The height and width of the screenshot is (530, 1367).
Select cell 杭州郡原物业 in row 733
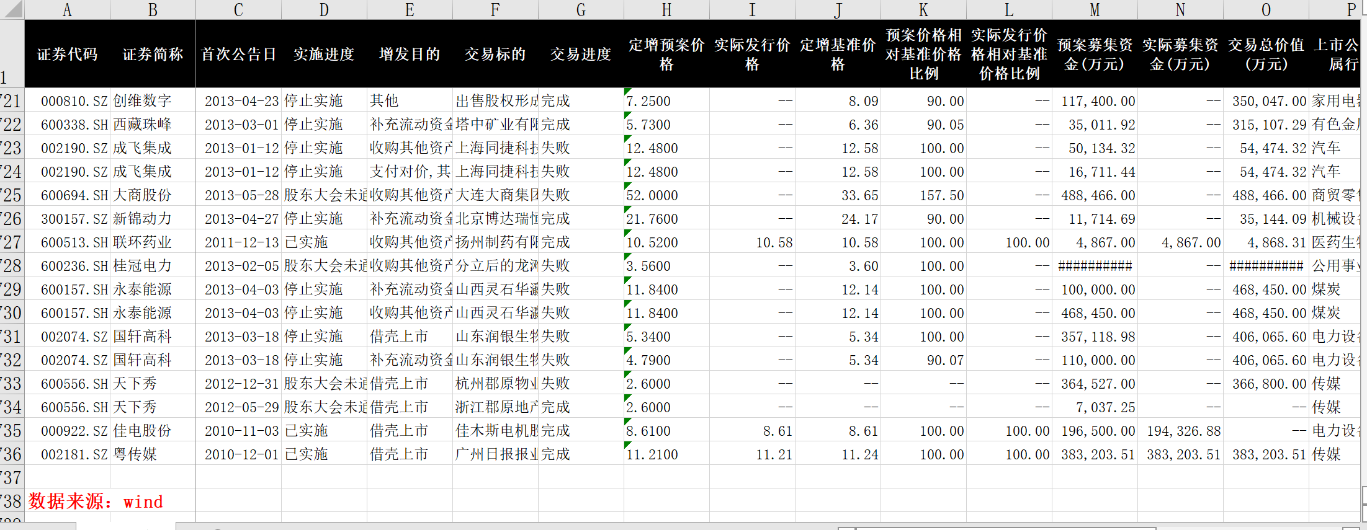495,383
